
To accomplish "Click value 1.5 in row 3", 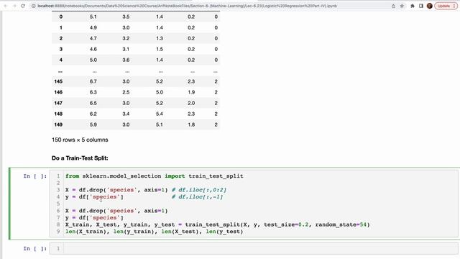I will tap(160, 49).
